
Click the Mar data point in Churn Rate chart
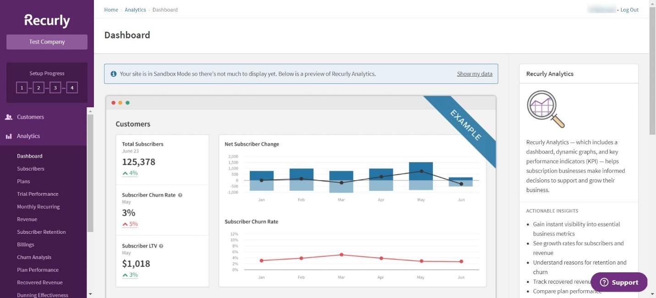click(x=341, y=255)
